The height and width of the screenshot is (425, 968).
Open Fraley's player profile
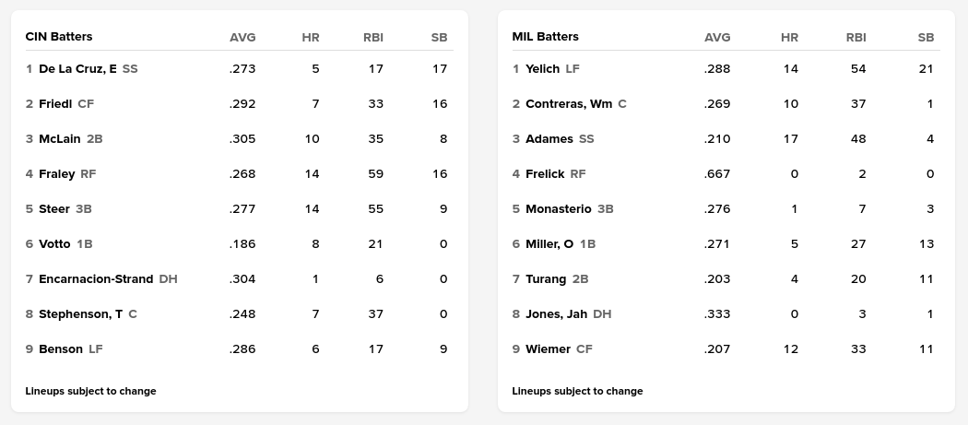click(57, 174)
